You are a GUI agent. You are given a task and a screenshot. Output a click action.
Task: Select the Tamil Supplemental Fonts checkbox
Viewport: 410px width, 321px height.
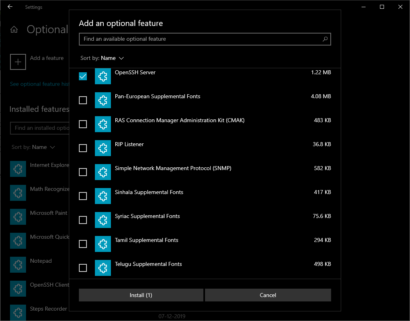(83, 244)
